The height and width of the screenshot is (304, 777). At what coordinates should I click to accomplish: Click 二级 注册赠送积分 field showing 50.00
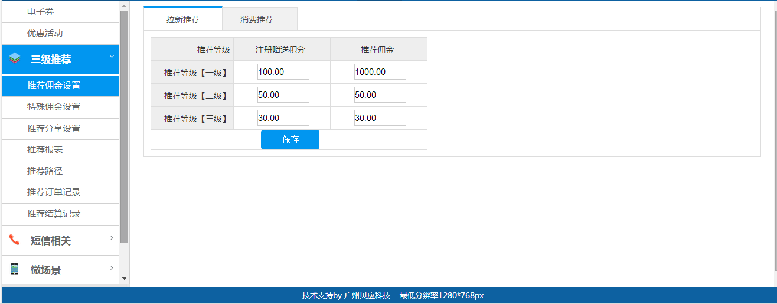click(283, 95)
